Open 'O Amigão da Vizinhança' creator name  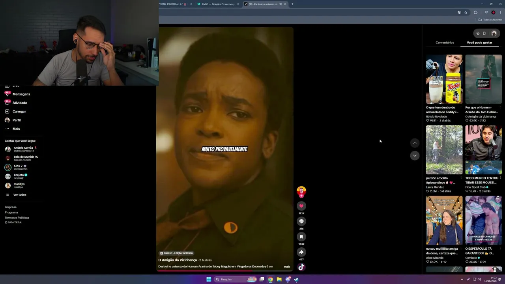pos(178,260)
